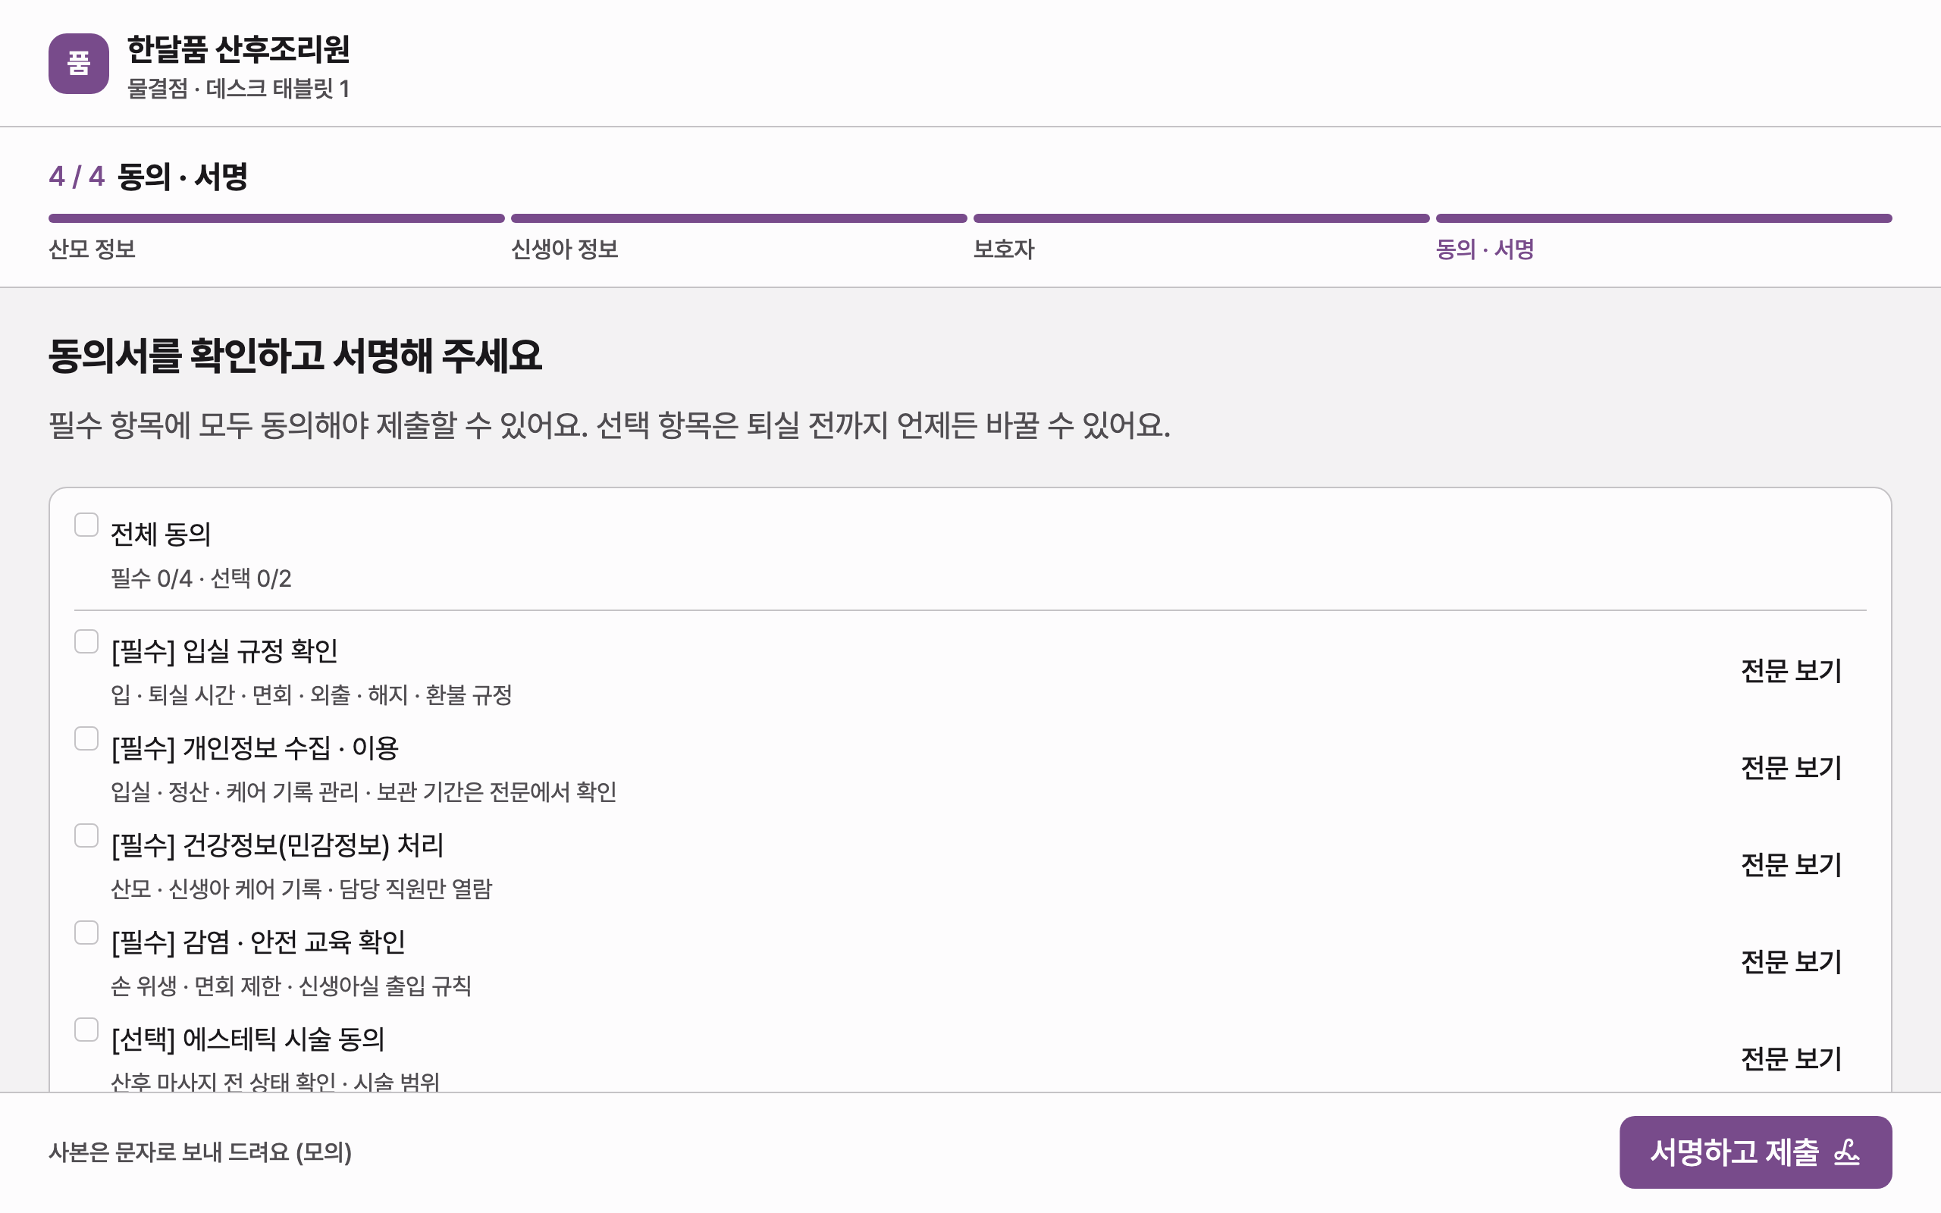Click the purple 품 logo icon
Viewport: 1941px width, 1213px height.
click(79, 64)
